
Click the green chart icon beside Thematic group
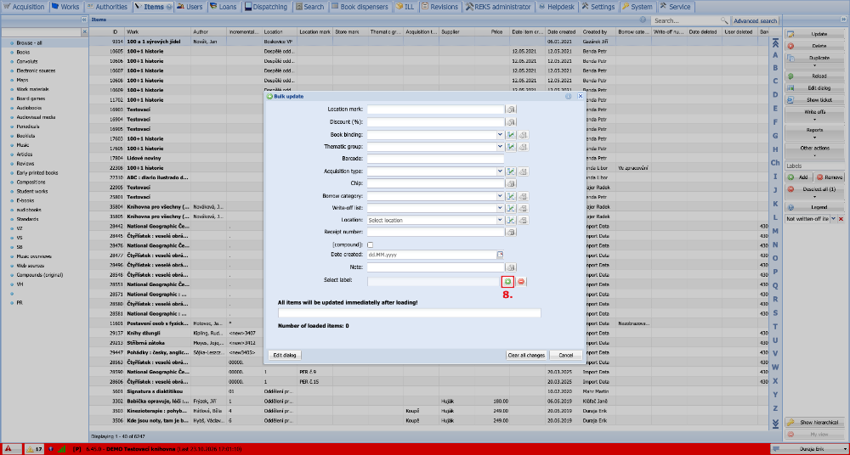(x=511, y=147)
